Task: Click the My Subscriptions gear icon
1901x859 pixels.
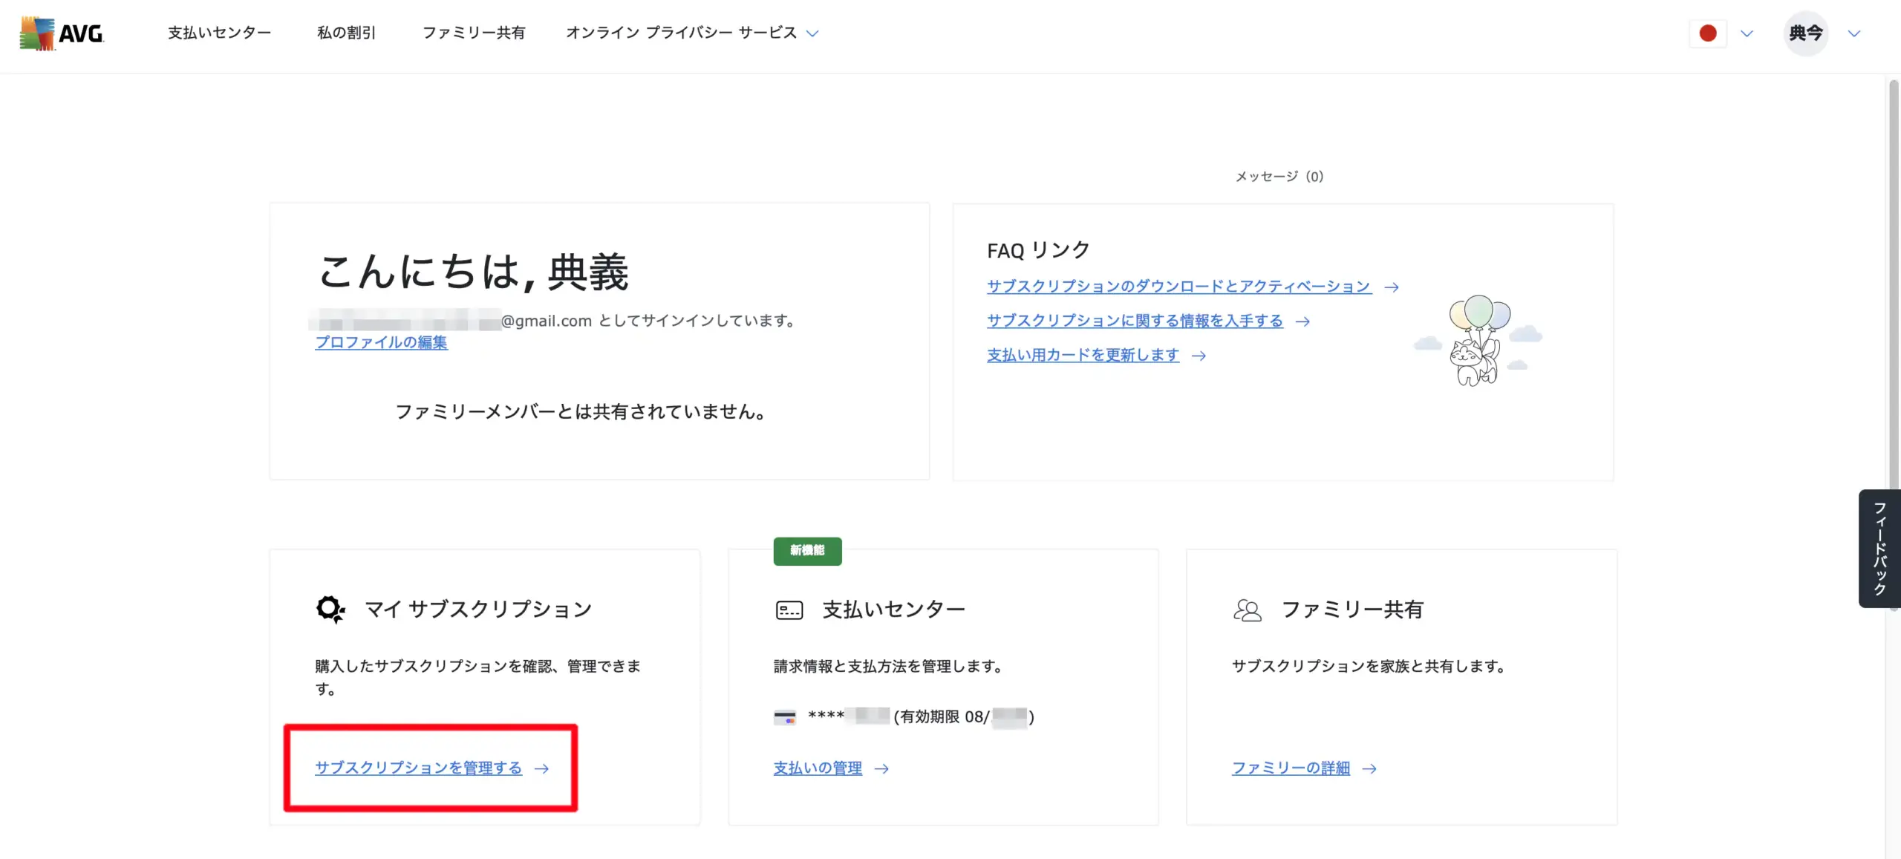Action: pyautogui.click(x=330, y=610)
